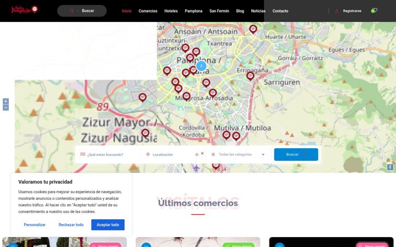Open the Blog menu item
The width and height of the screenshot is (396, 247).
[240, 11]
